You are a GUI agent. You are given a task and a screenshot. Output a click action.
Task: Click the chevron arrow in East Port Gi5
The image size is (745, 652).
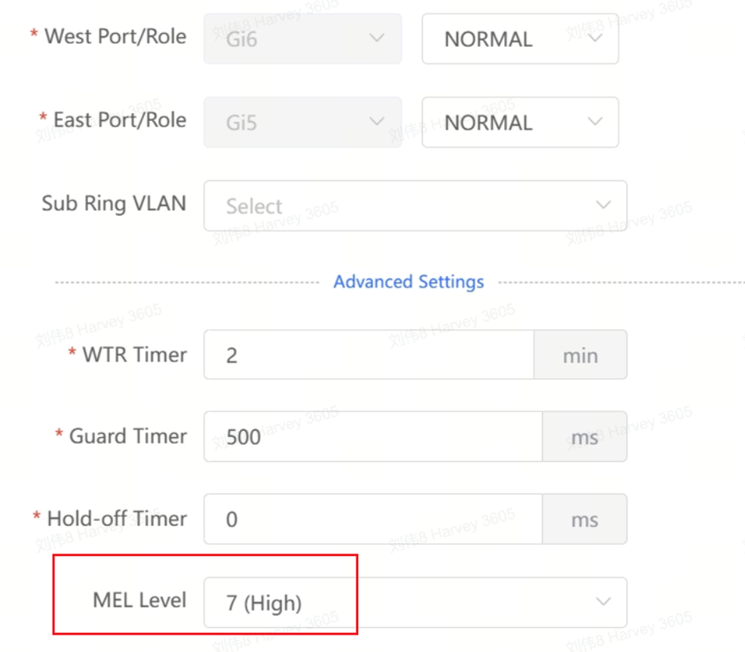(x=376, y=122)
